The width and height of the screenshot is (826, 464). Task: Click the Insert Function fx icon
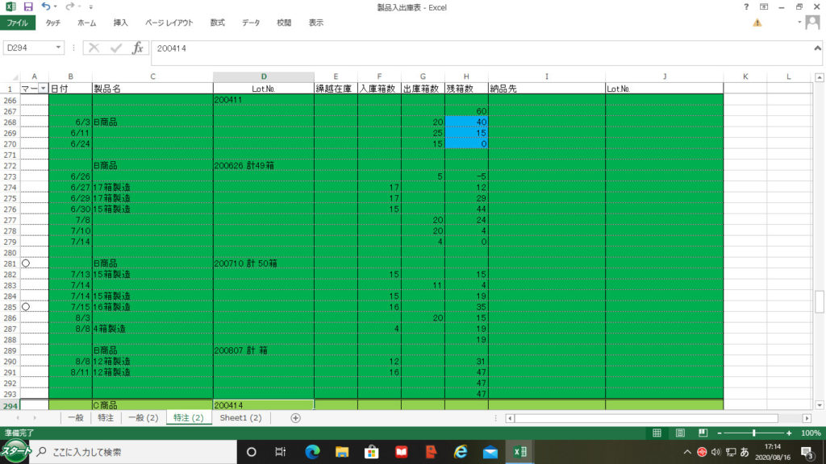click(x=137, y=48)
